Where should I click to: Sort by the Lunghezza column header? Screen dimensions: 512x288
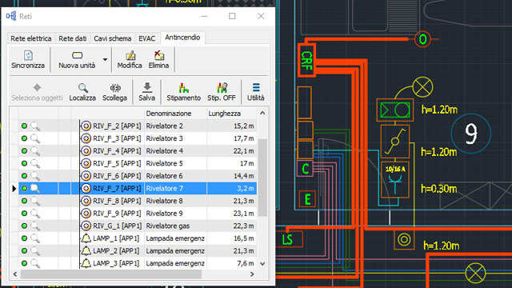pos(231,114)
